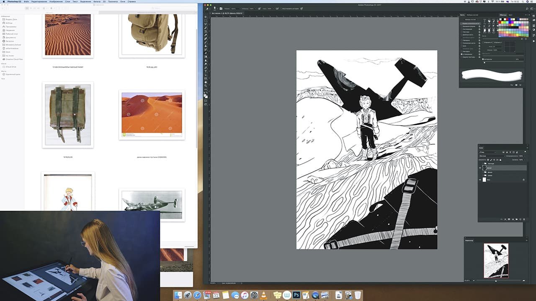
Task: Open the layer opacity slider dropdown
Action: point(525,156)
